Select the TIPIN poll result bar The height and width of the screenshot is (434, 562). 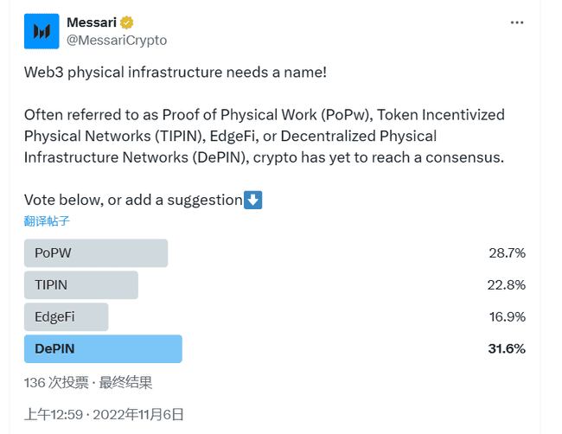(81, 285)
